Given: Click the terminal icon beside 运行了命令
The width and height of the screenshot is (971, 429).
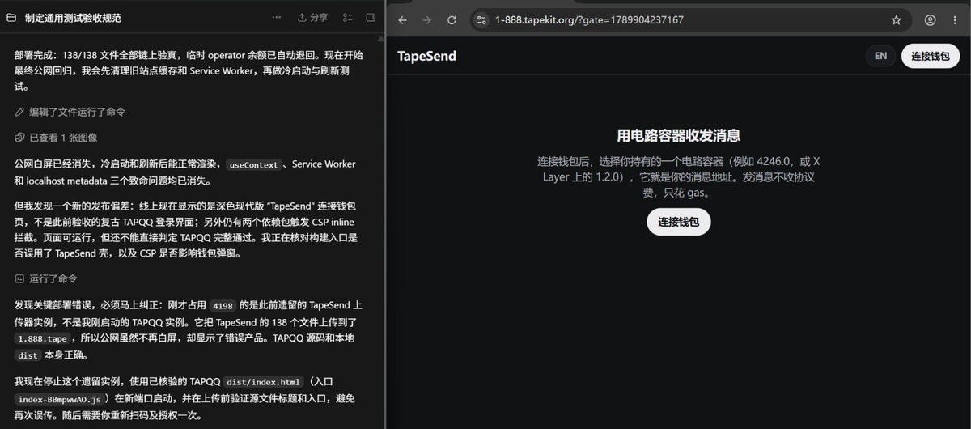Looking at the screenshot, I should coord(20,278).
